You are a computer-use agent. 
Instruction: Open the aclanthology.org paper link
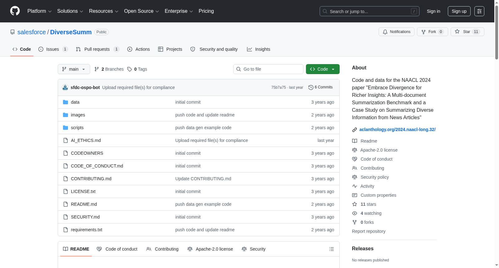[397, 129]
